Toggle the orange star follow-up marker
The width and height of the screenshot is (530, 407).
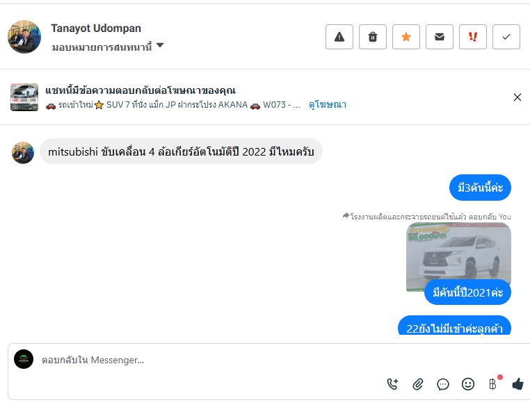click(406, 37)
